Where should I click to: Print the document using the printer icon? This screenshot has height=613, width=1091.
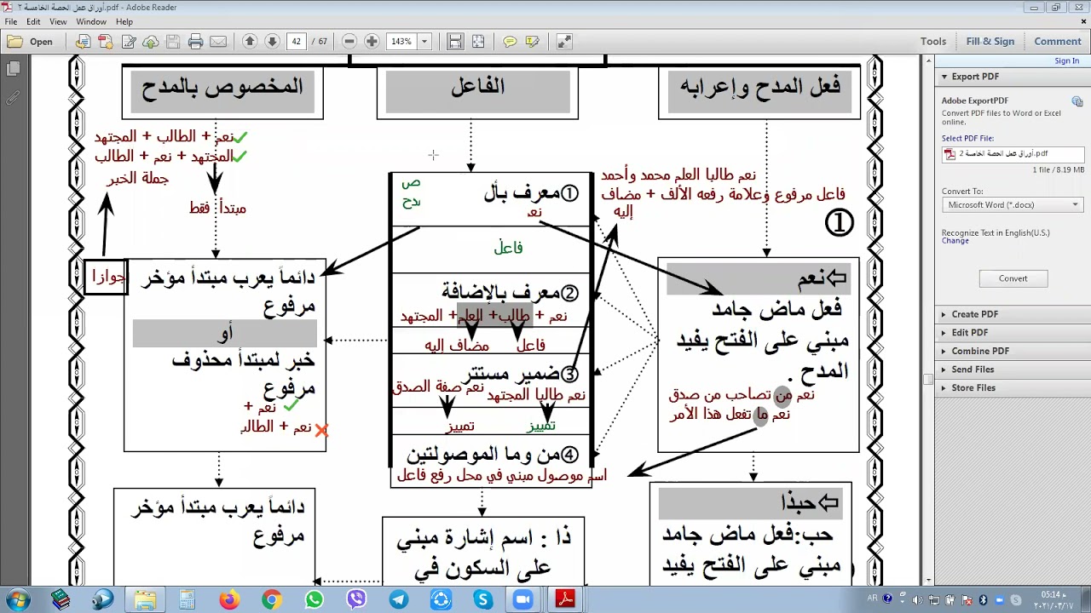(195, 41)
